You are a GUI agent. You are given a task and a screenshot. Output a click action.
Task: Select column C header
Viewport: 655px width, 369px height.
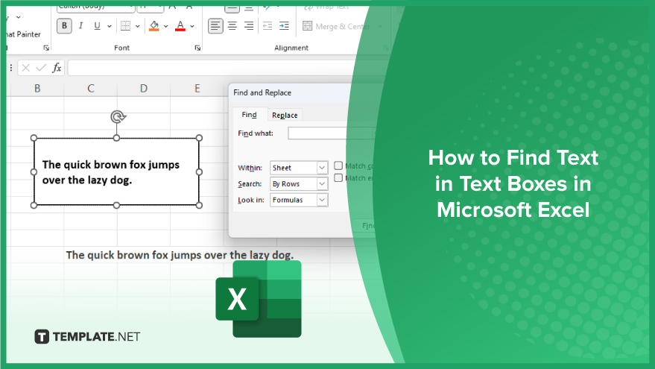(91, 89)
